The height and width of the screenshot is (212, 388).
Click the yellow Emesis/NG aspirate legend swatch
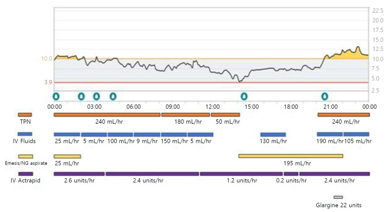click(25, 156)
